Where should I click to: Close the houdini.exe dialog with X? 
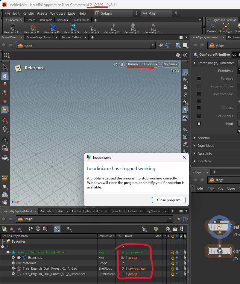click(184, 157)
